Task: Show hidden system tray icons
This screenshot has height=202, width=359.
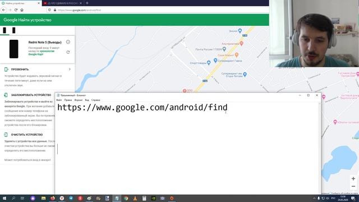Action: point(314,198)
